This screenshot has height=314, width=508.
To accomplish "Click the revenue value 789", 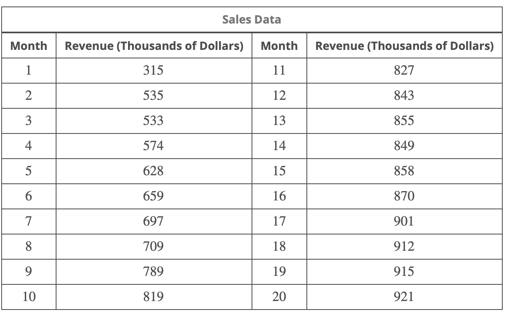I will (x=154, y=272).
